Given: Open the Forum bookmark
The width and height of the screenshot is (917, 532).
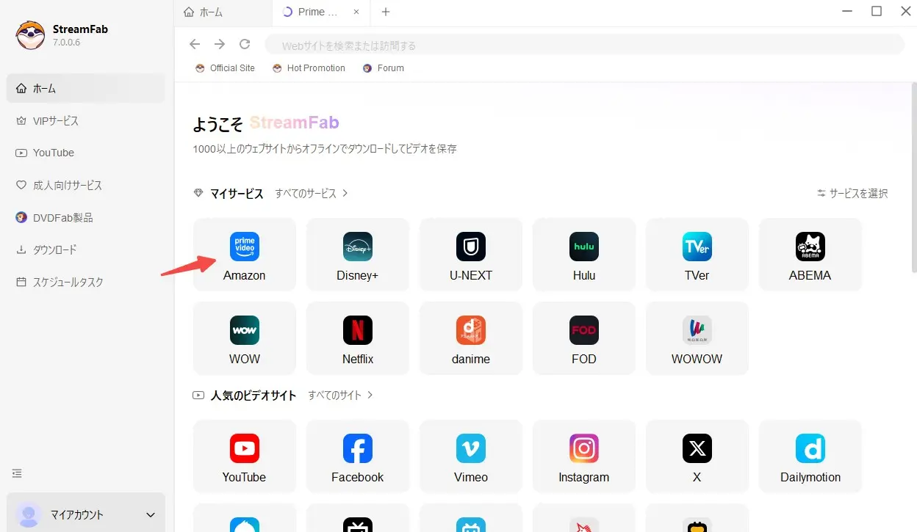Looking at the screenshot, I should [x=383, y=68].
